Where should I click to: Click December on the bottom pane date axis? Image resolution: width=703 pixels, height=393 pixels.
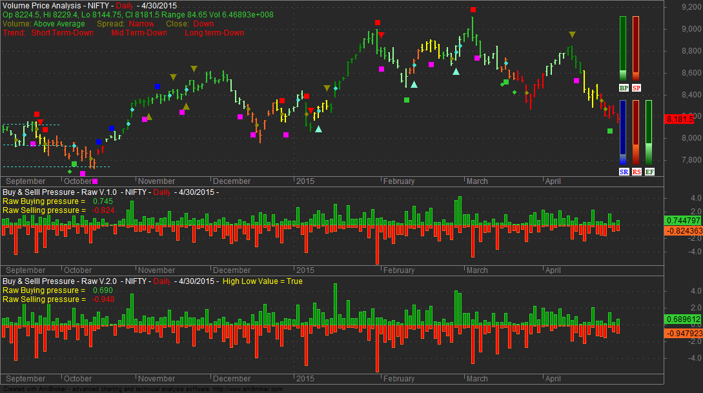point(231,379)
